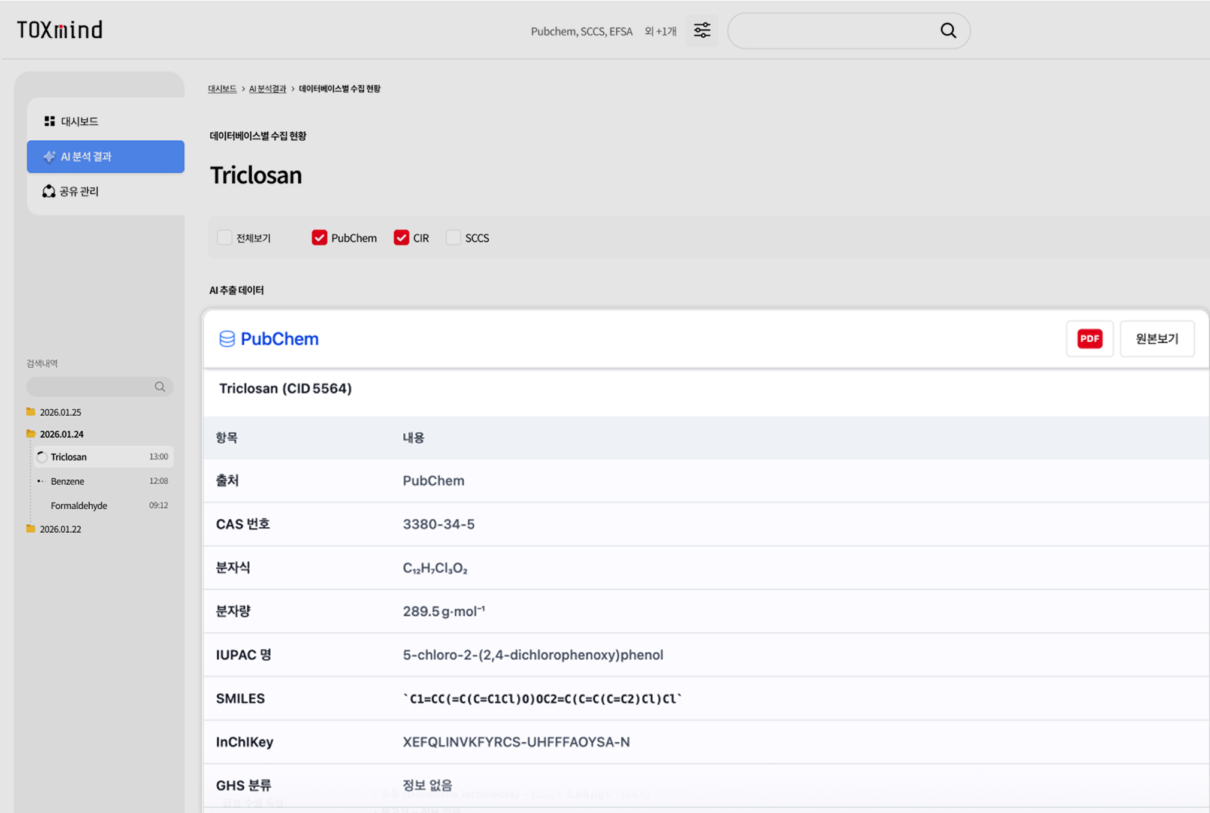1210x813 pixels.
Task: Click the 데이터베이스별 수집 현상 breadcrumb text
Action: tap(340, 89)
